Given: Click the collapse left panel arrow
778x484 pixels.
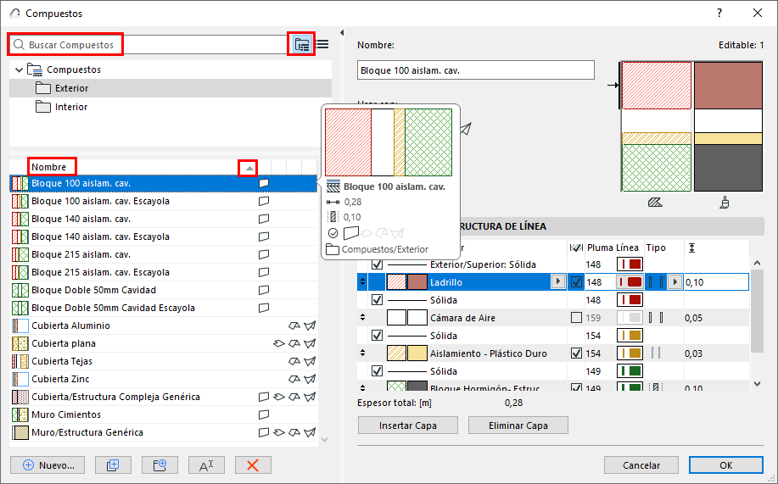Looking at the screenshot, I should 341,33.
